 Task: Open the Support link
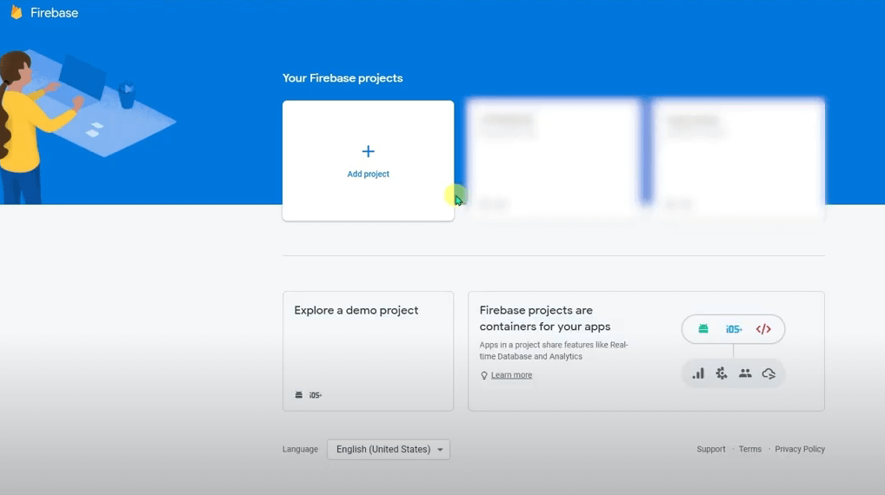(x=710, y=449)
